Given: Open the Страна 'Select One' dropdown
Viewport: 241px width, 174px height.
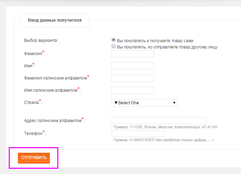Looking at the screenshot, I should click(145, 103).
